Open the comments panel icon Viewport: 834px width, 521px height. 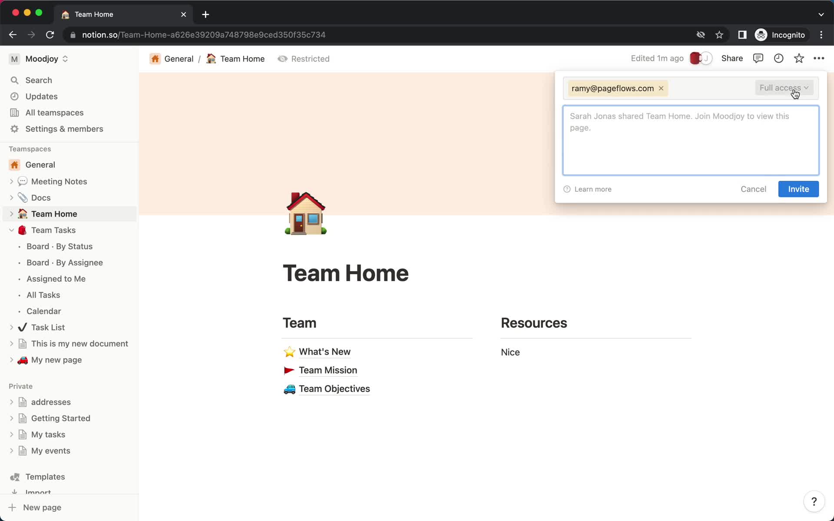758,58
